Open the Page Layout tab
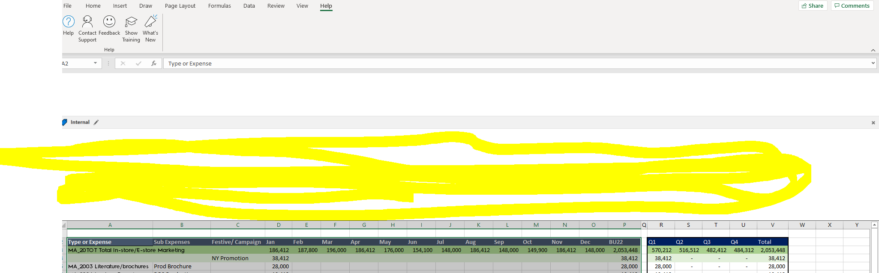 (180, 6)
